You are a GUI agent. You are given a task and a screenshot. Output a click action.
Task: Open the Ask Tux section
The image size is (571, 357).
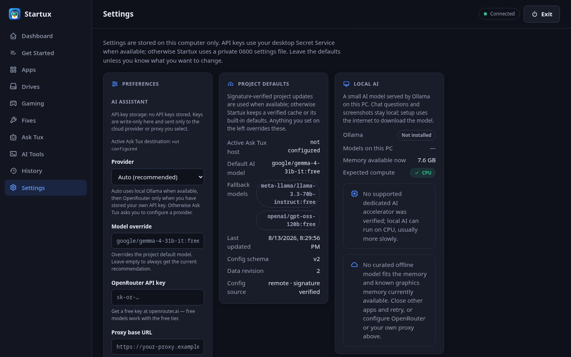pyautogui.click(x=46, y=137)
